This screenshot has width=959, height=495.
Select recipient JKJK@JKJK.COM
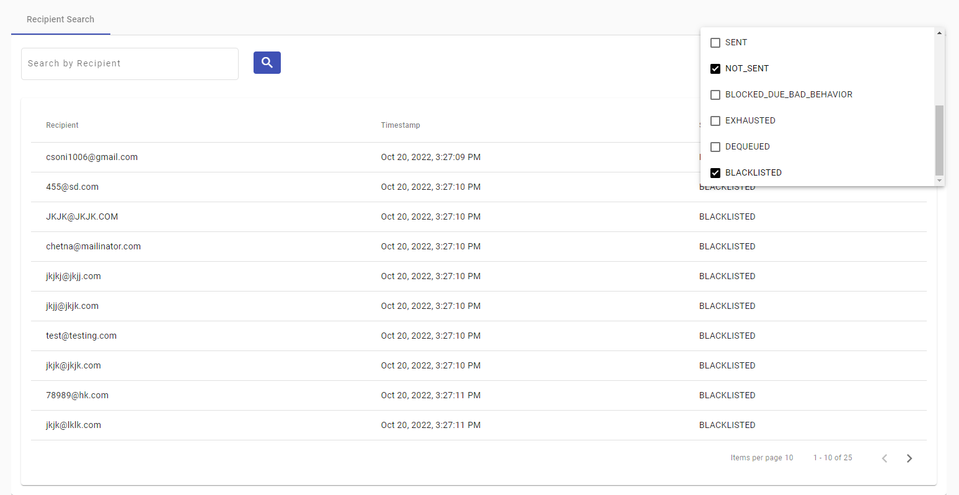click(82, 216)
